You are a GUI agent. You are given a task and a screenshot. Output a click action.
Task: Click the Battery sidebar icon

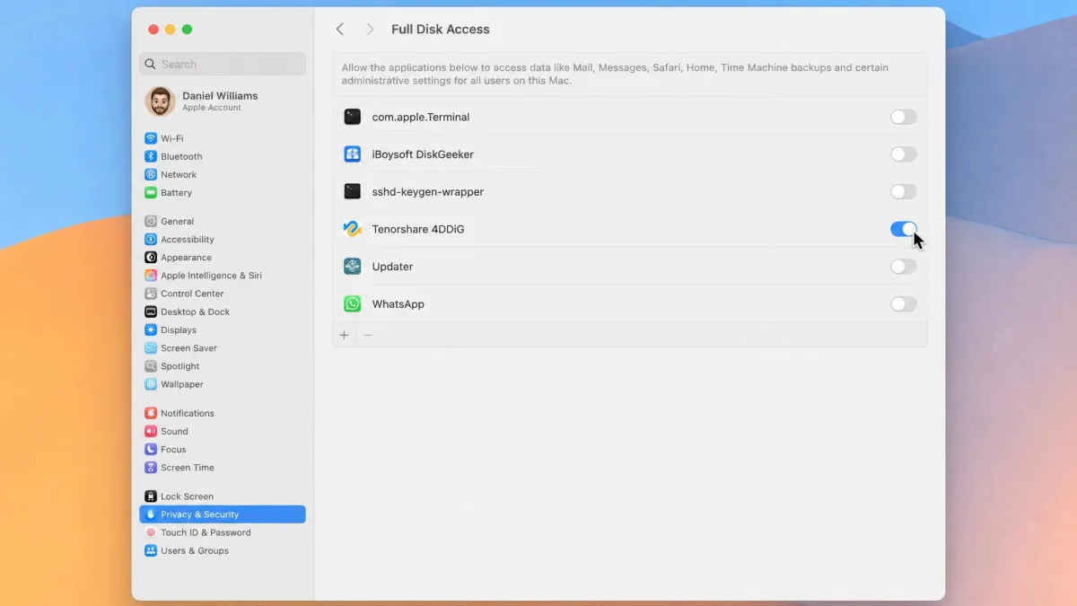[151, 192]
